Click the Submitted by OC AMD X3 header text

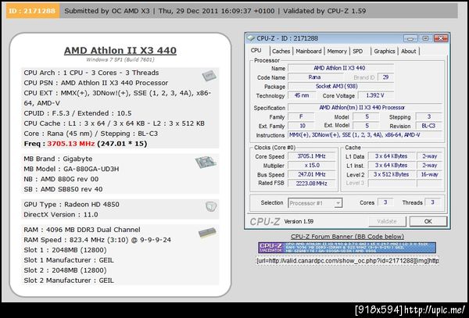[x=107, y=11]
